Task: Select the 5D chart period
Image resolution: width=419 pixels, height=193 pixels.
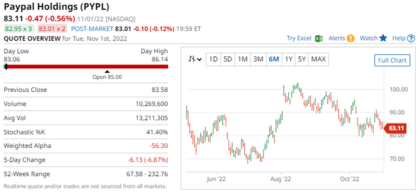Action: point(228,59)
